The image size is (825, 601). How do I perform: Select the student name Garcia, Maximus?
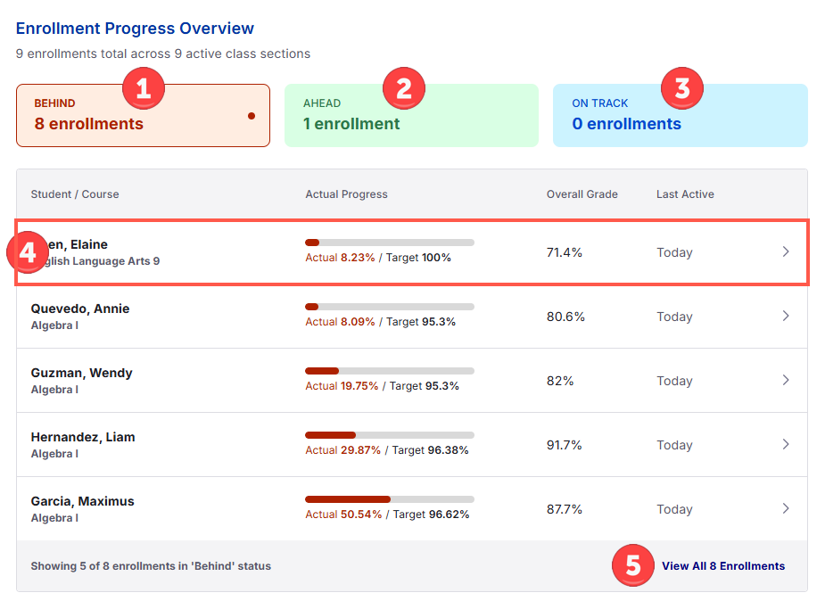83,501
